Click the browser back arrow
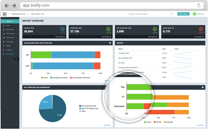 7,6
